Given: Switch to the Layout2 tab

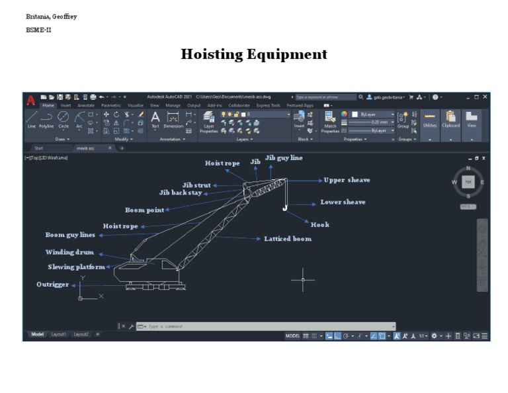Looking at the screenshot, I should pyautogui.click(x=81, y=334).
